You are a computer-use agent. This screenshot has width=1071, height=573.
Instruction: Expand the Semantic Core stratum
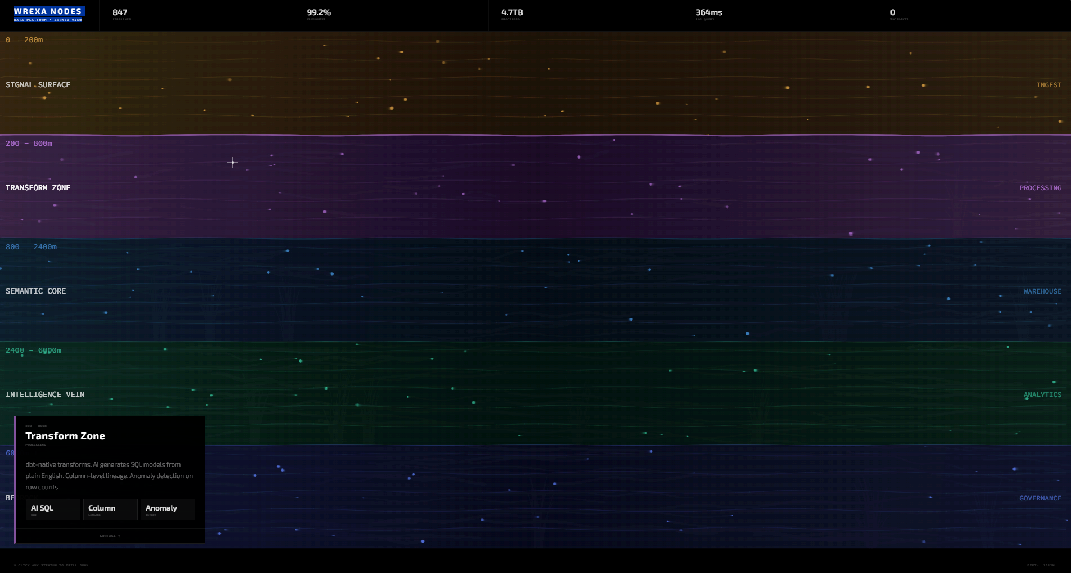[36, 291]
